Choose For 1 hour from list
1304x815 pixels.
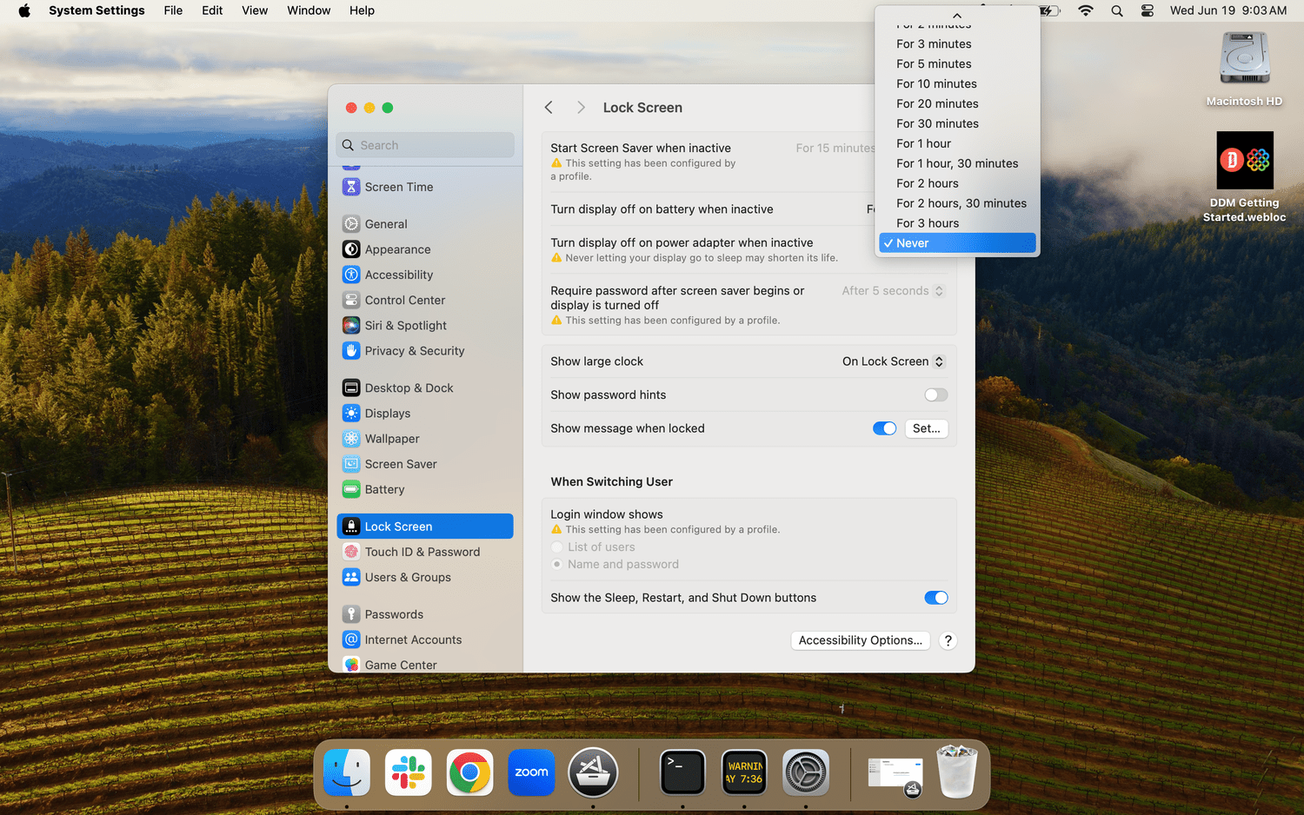[x=923, y=144]
